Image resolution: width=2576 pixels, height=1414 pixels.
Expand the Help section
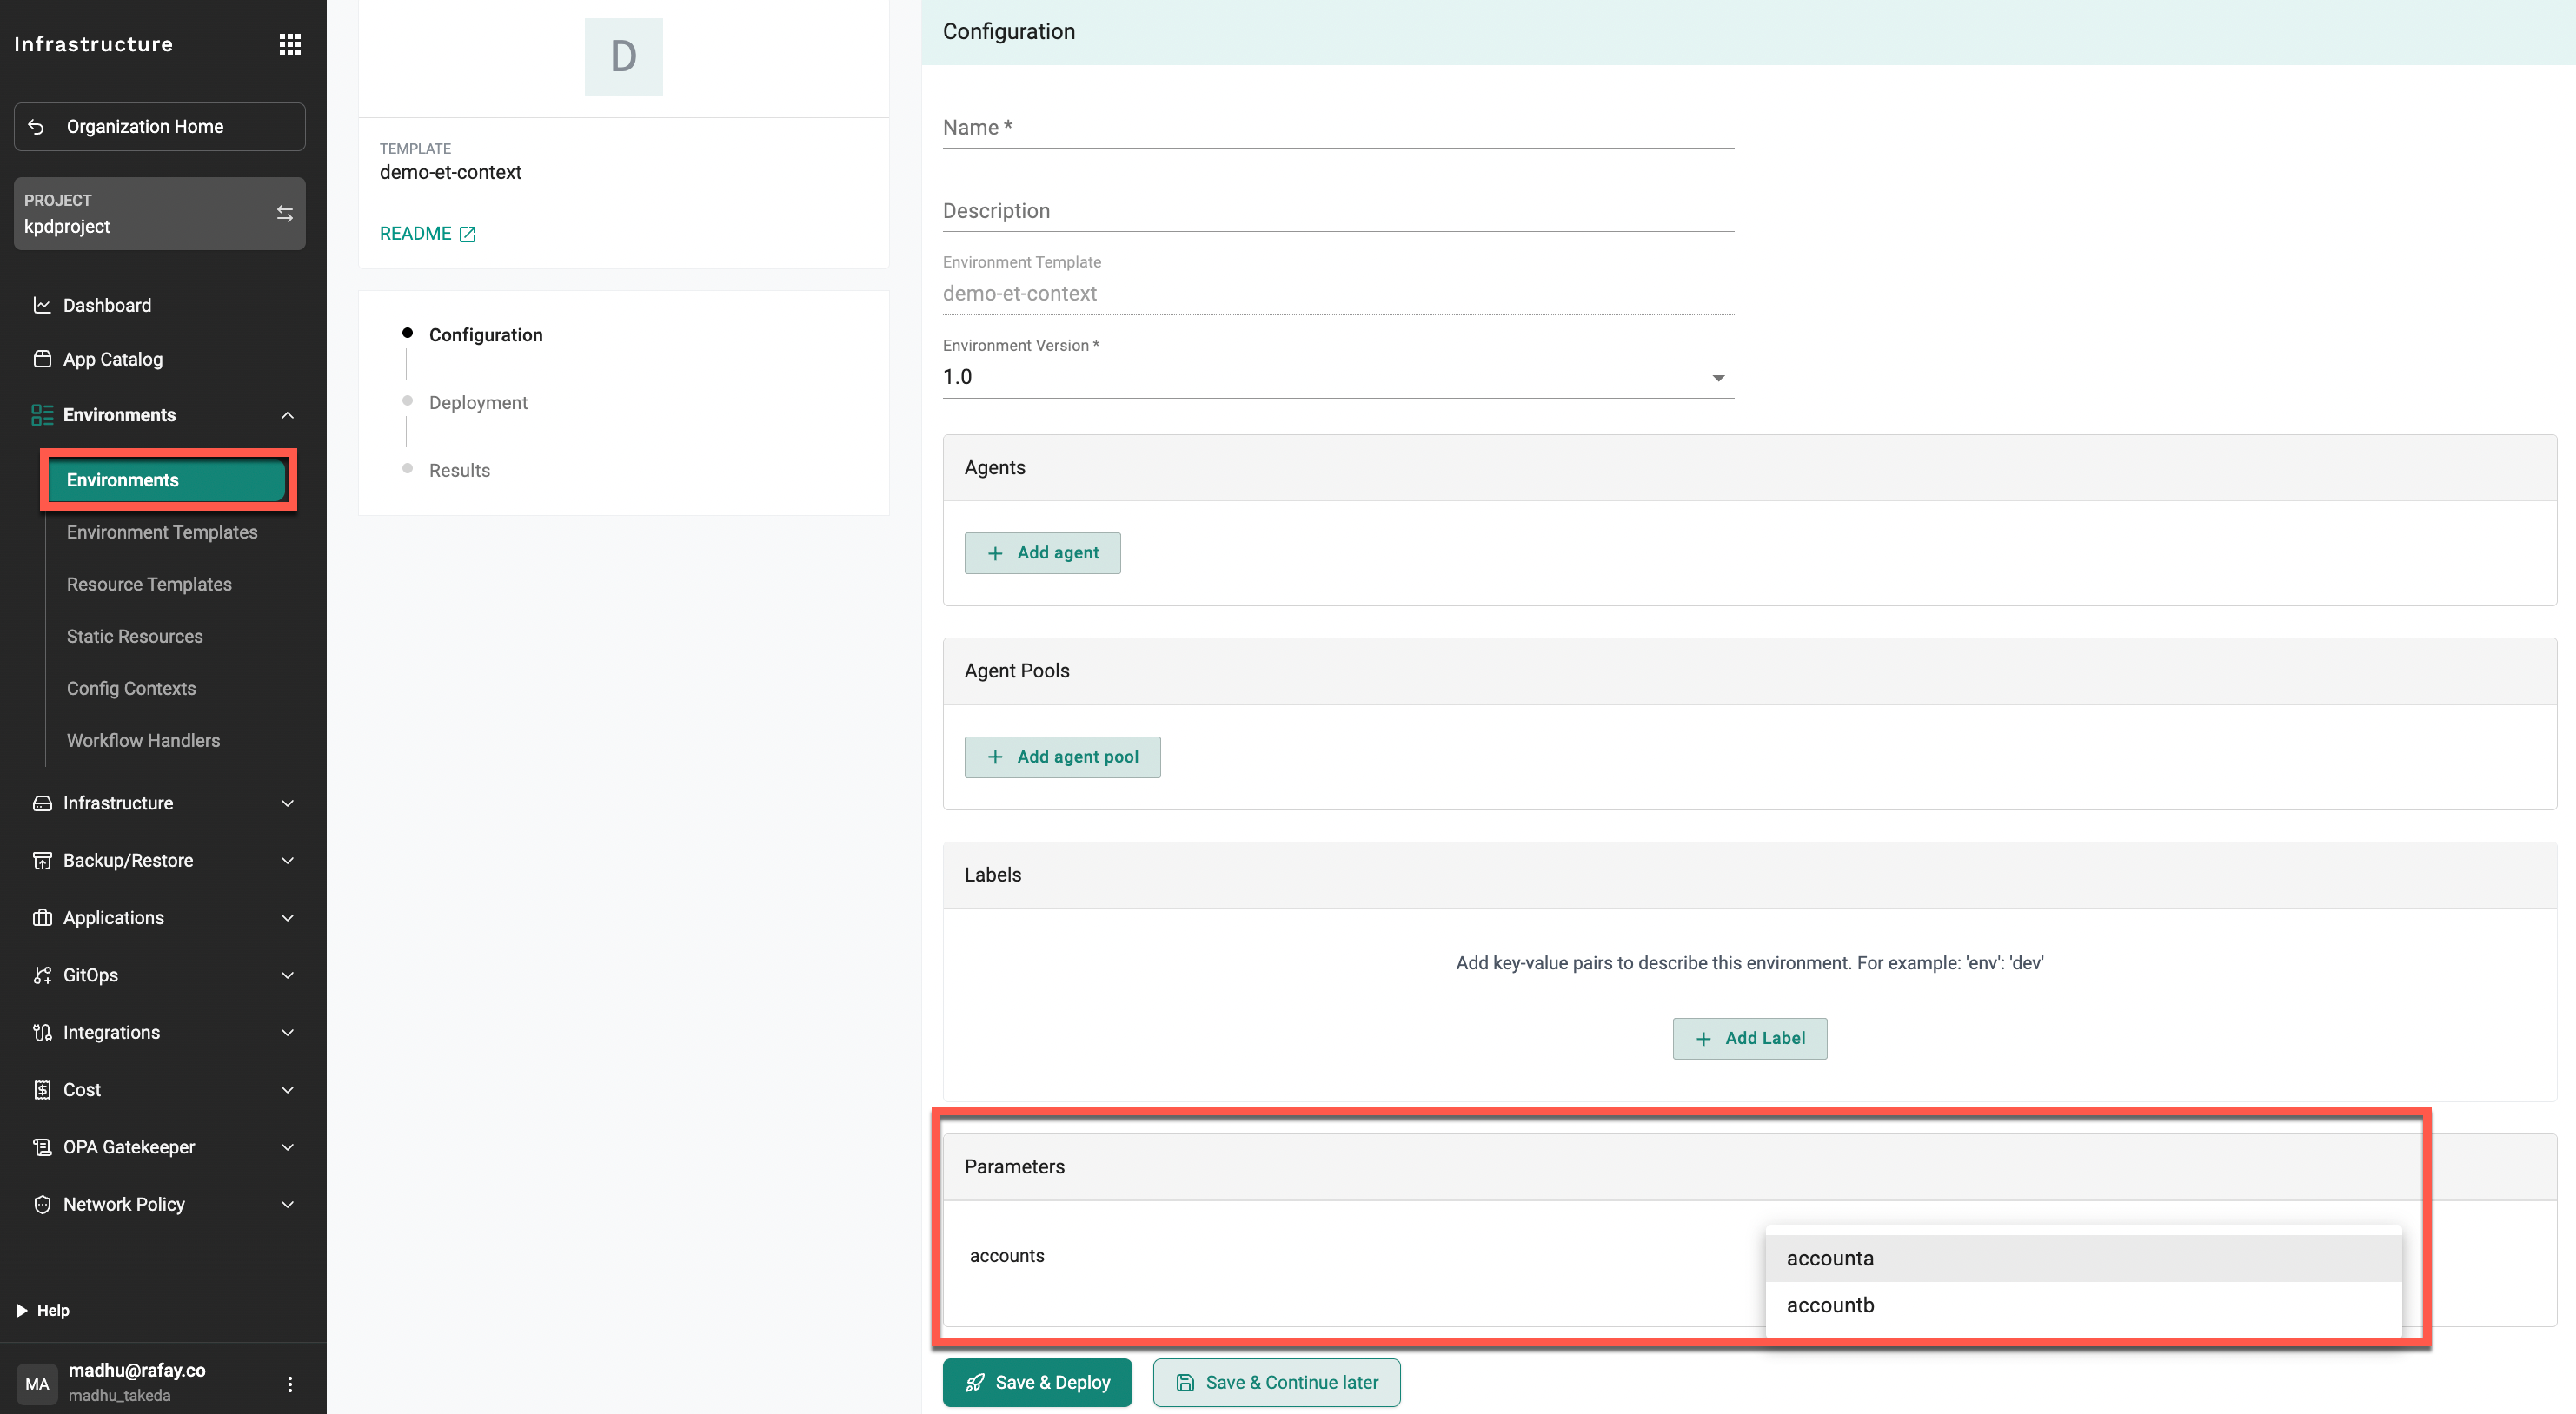pyautogui.click(x=22, y=1310)
